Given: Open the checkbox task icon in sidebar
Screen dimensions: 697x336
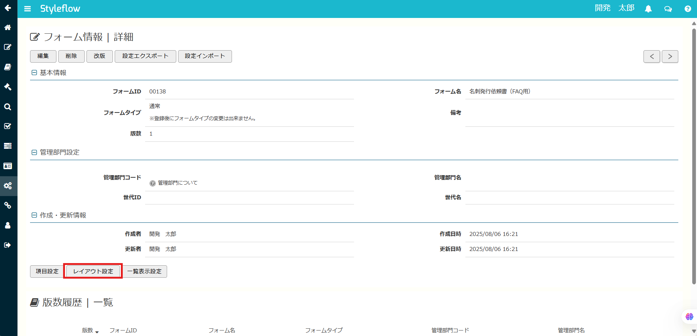Looking at the screenshot, I should pos(8,126).
